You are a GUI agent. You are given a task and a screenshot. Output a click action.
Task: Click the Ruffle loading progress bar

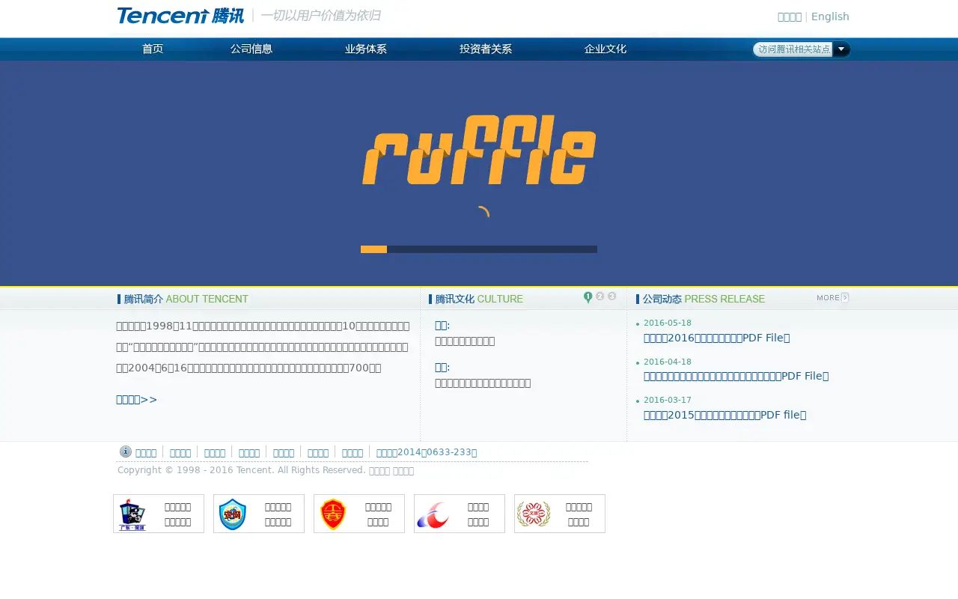[x=479, y=249]
